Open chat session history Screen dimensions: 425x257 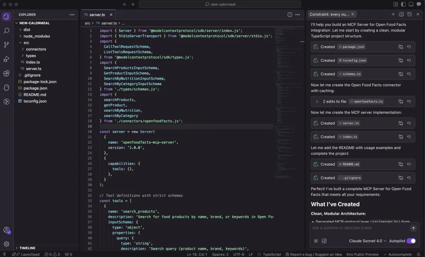(409, 14)
